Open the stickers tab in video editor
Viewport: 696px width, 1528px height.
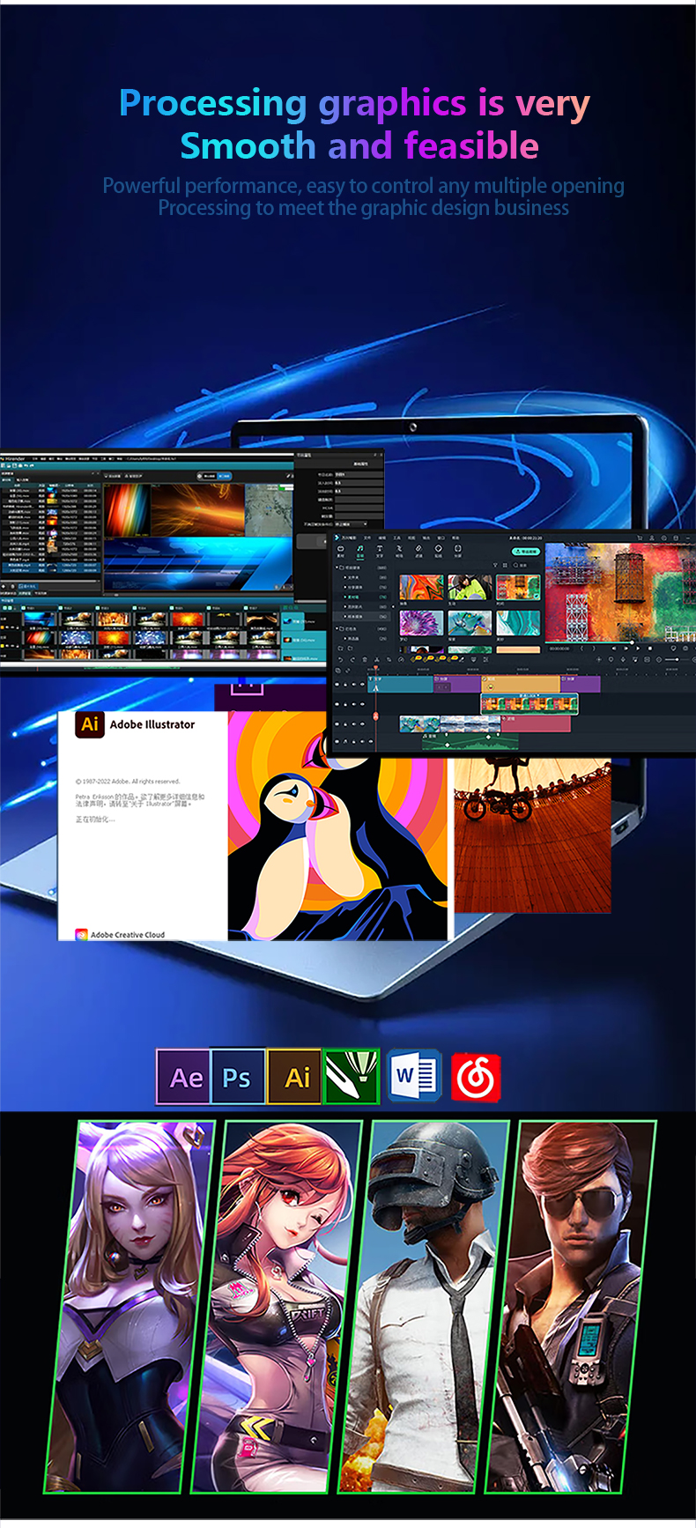439,552
